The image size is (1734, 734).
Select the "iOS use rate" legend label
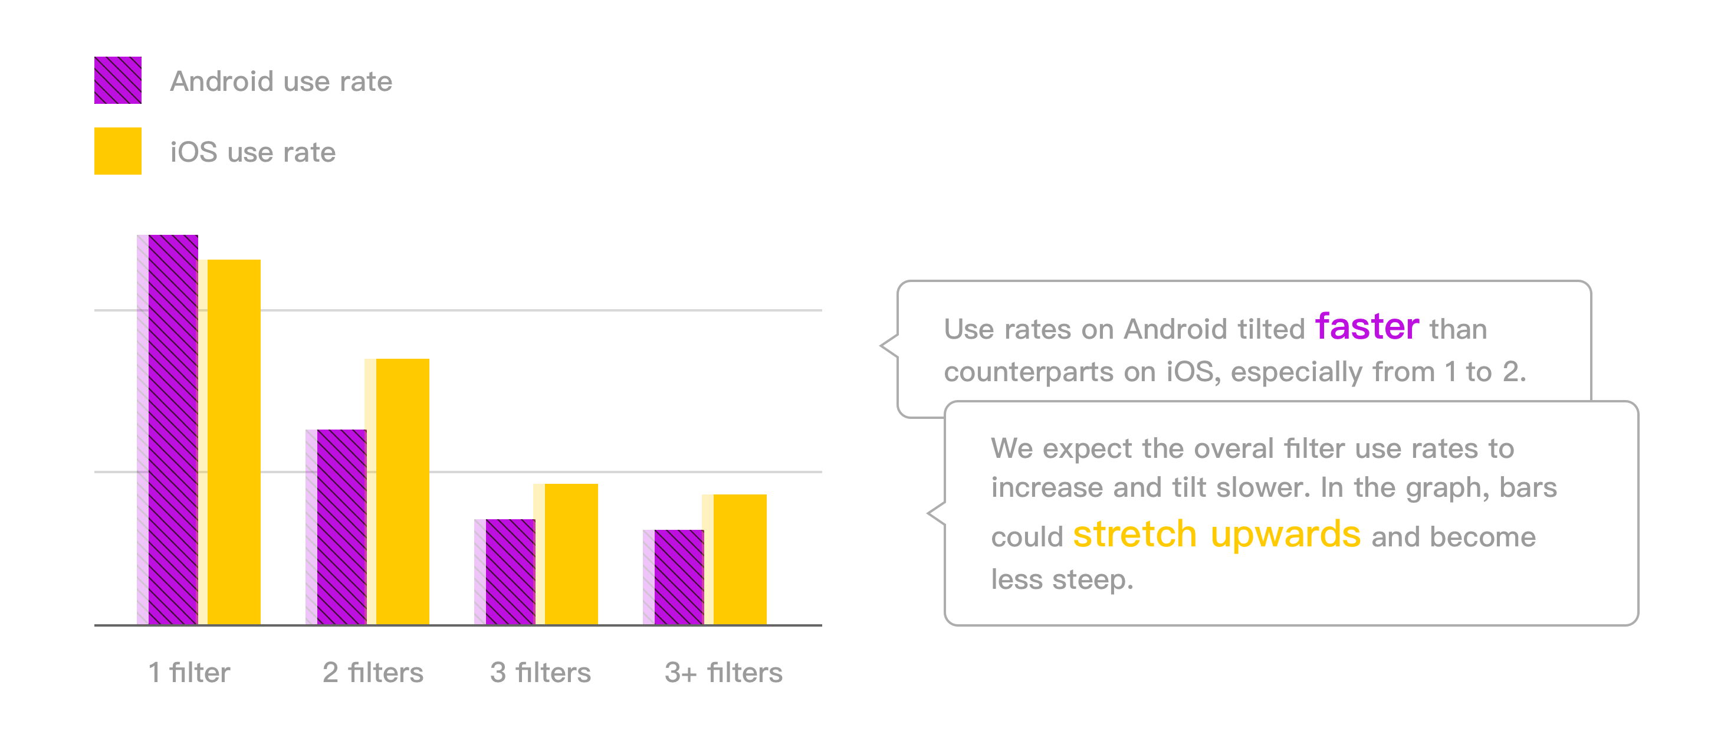tap(252, 152)
